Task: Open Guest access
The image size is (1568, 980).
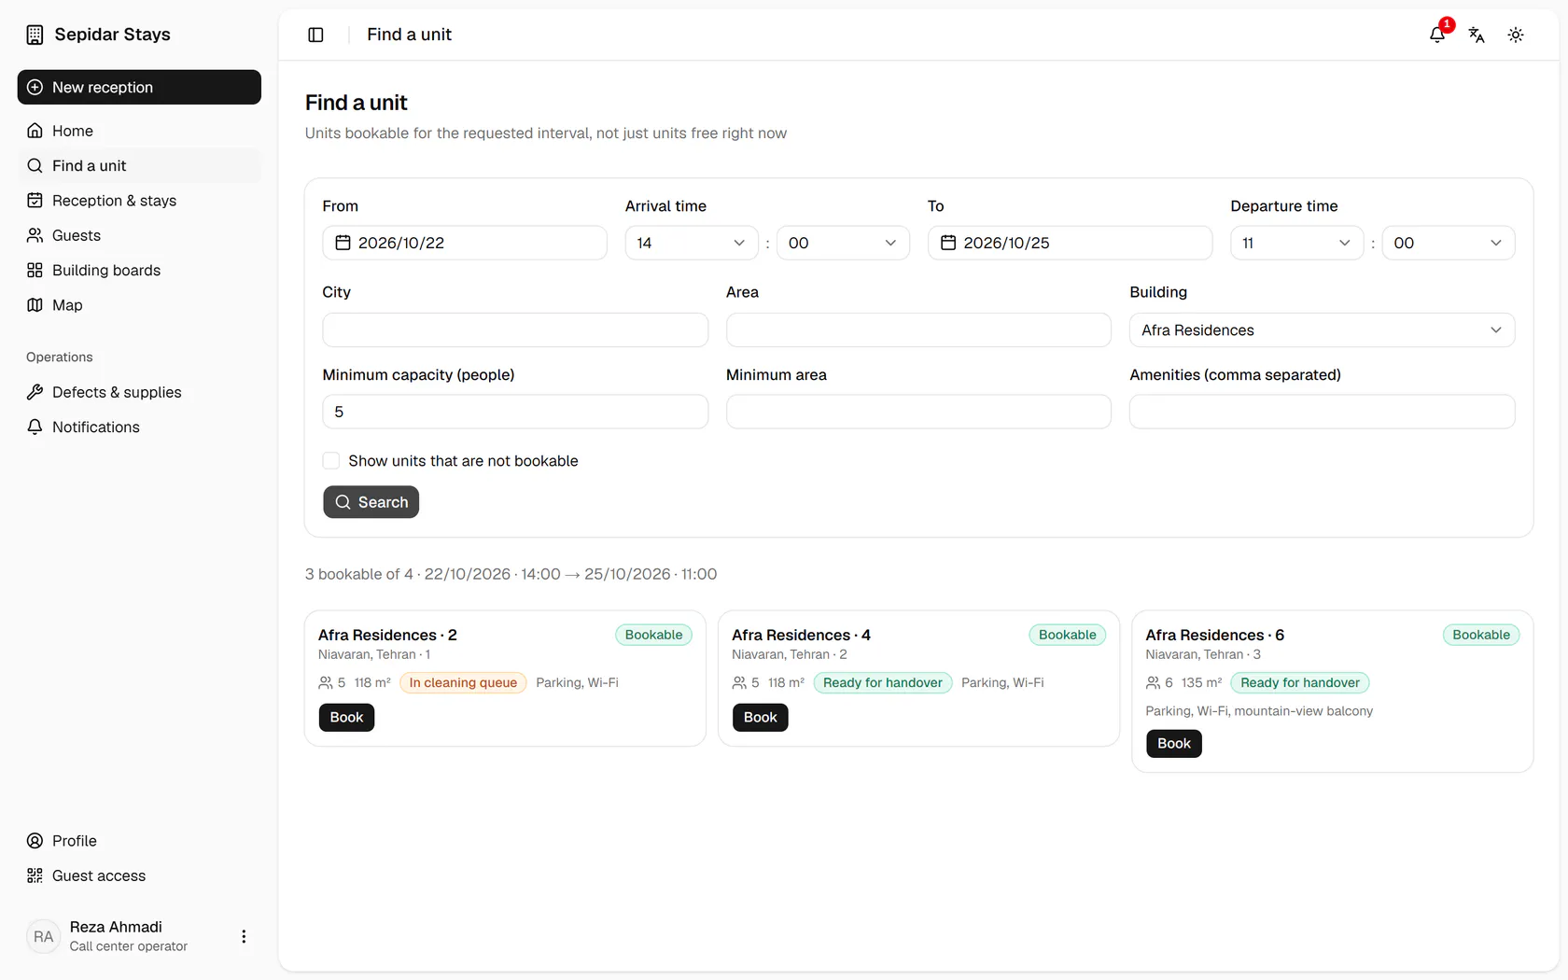Action: [139, 875]
